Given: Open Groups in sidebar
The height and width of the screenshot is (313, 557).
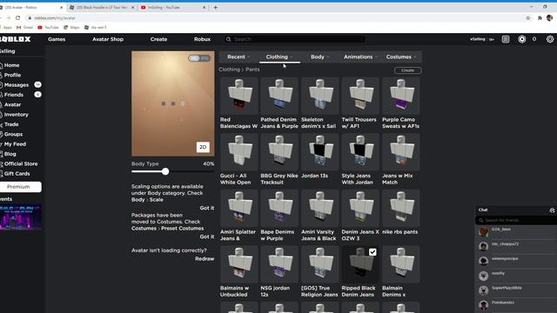Looking at the screenshot, I should 14,134.
